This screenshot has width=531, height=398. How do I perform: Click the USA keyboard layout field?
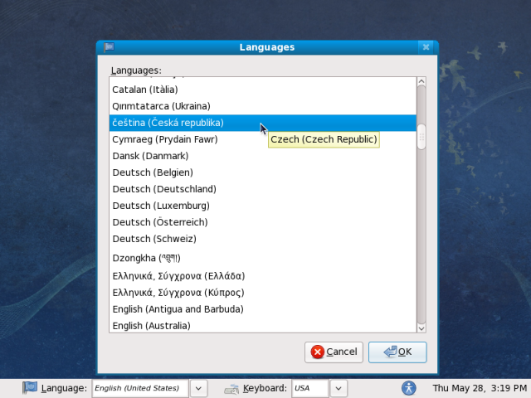(x=309, y=387)
